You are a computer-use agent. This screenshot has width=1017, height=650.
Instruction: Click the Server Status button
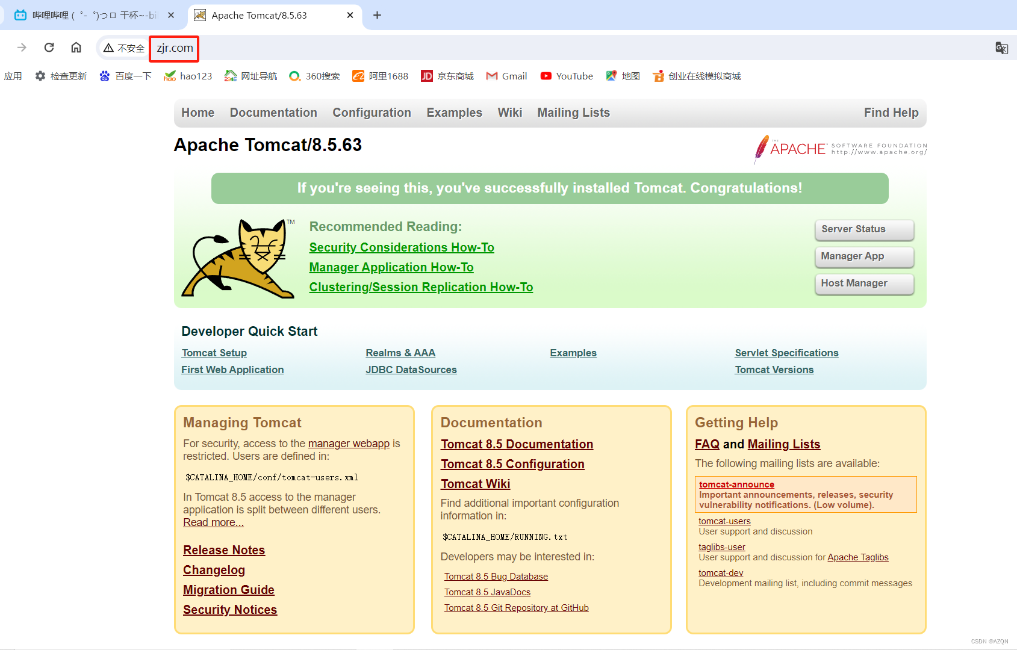864,229
